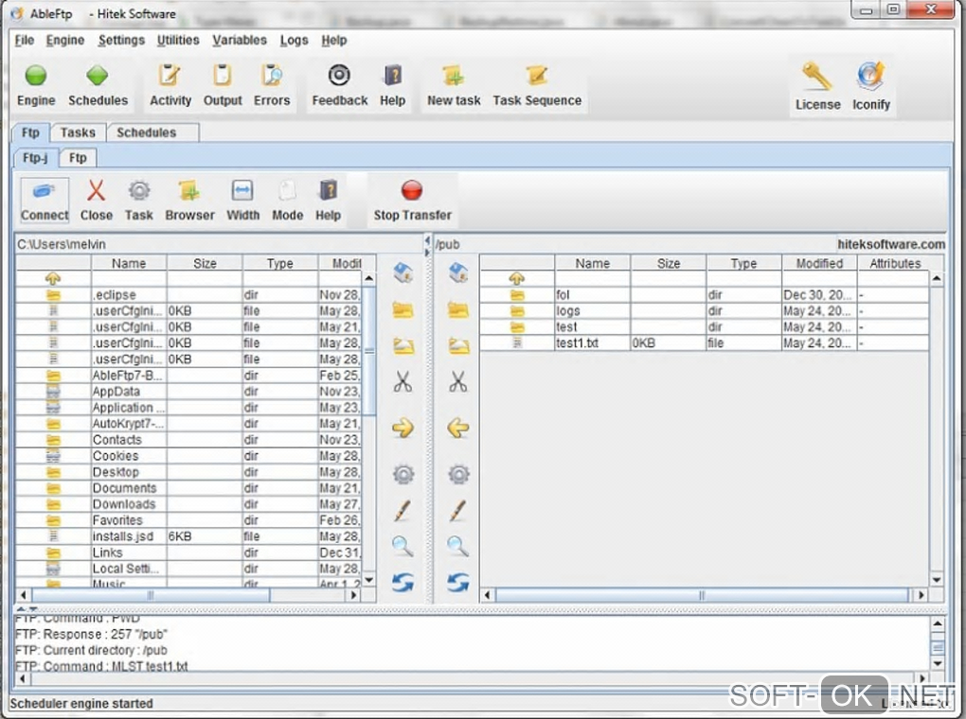Upload with right-pointing yellow arrow
Viewport: 966px width, 719px height.
pos(402,428)
